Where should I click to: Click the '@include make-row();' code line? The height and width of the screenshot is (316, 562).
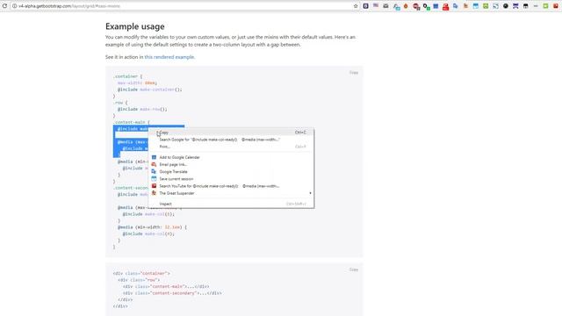point(142,109)
